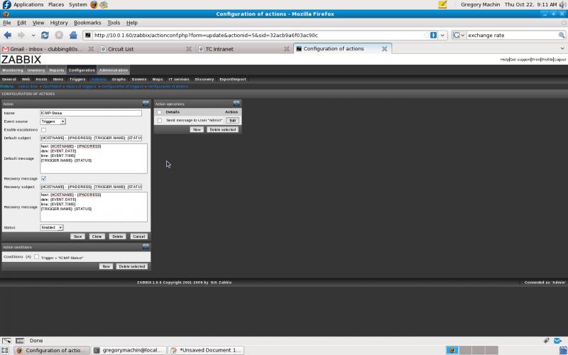
Task: Open the Status Enabled dropdown
Action: point(51,227)
